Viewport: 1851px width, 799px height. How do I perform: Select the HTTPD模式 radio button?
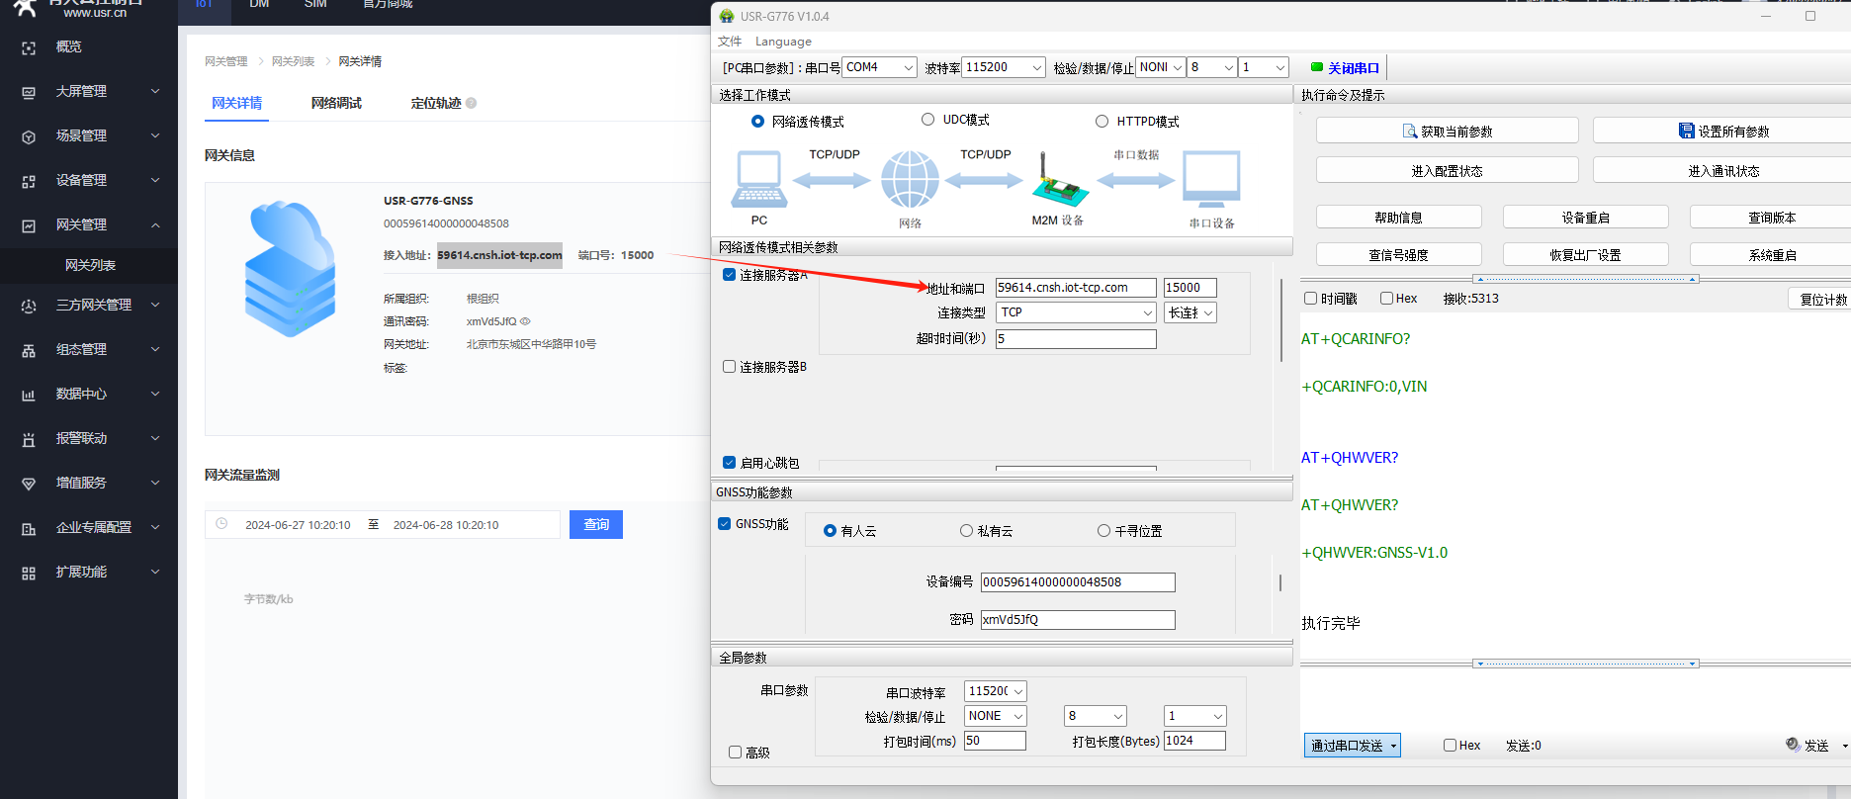1102,122
